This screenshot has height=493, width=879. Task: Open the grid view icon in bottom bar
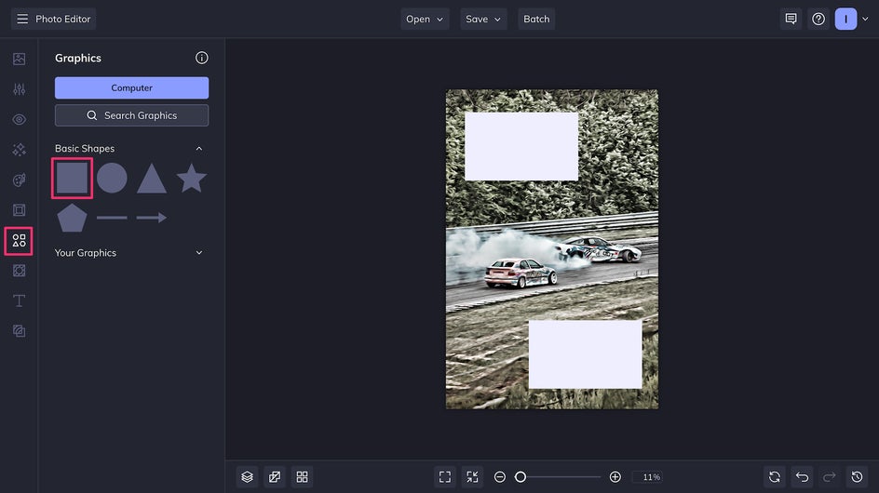click(302, 477)
